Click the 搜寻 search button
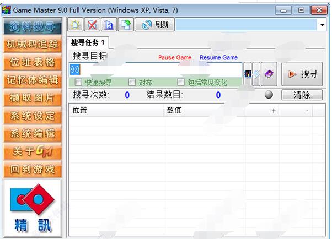 click(x=302, y=74)
